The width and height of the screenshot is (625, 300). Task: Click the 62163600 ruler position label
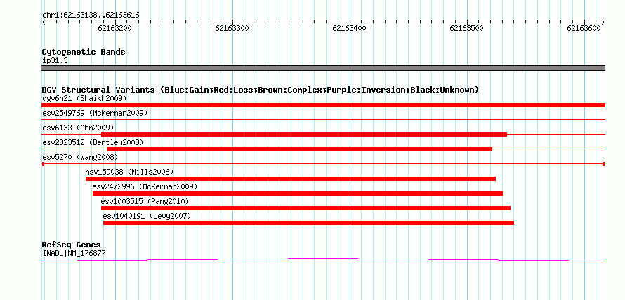pyautogui.click(x=584, y=28)
